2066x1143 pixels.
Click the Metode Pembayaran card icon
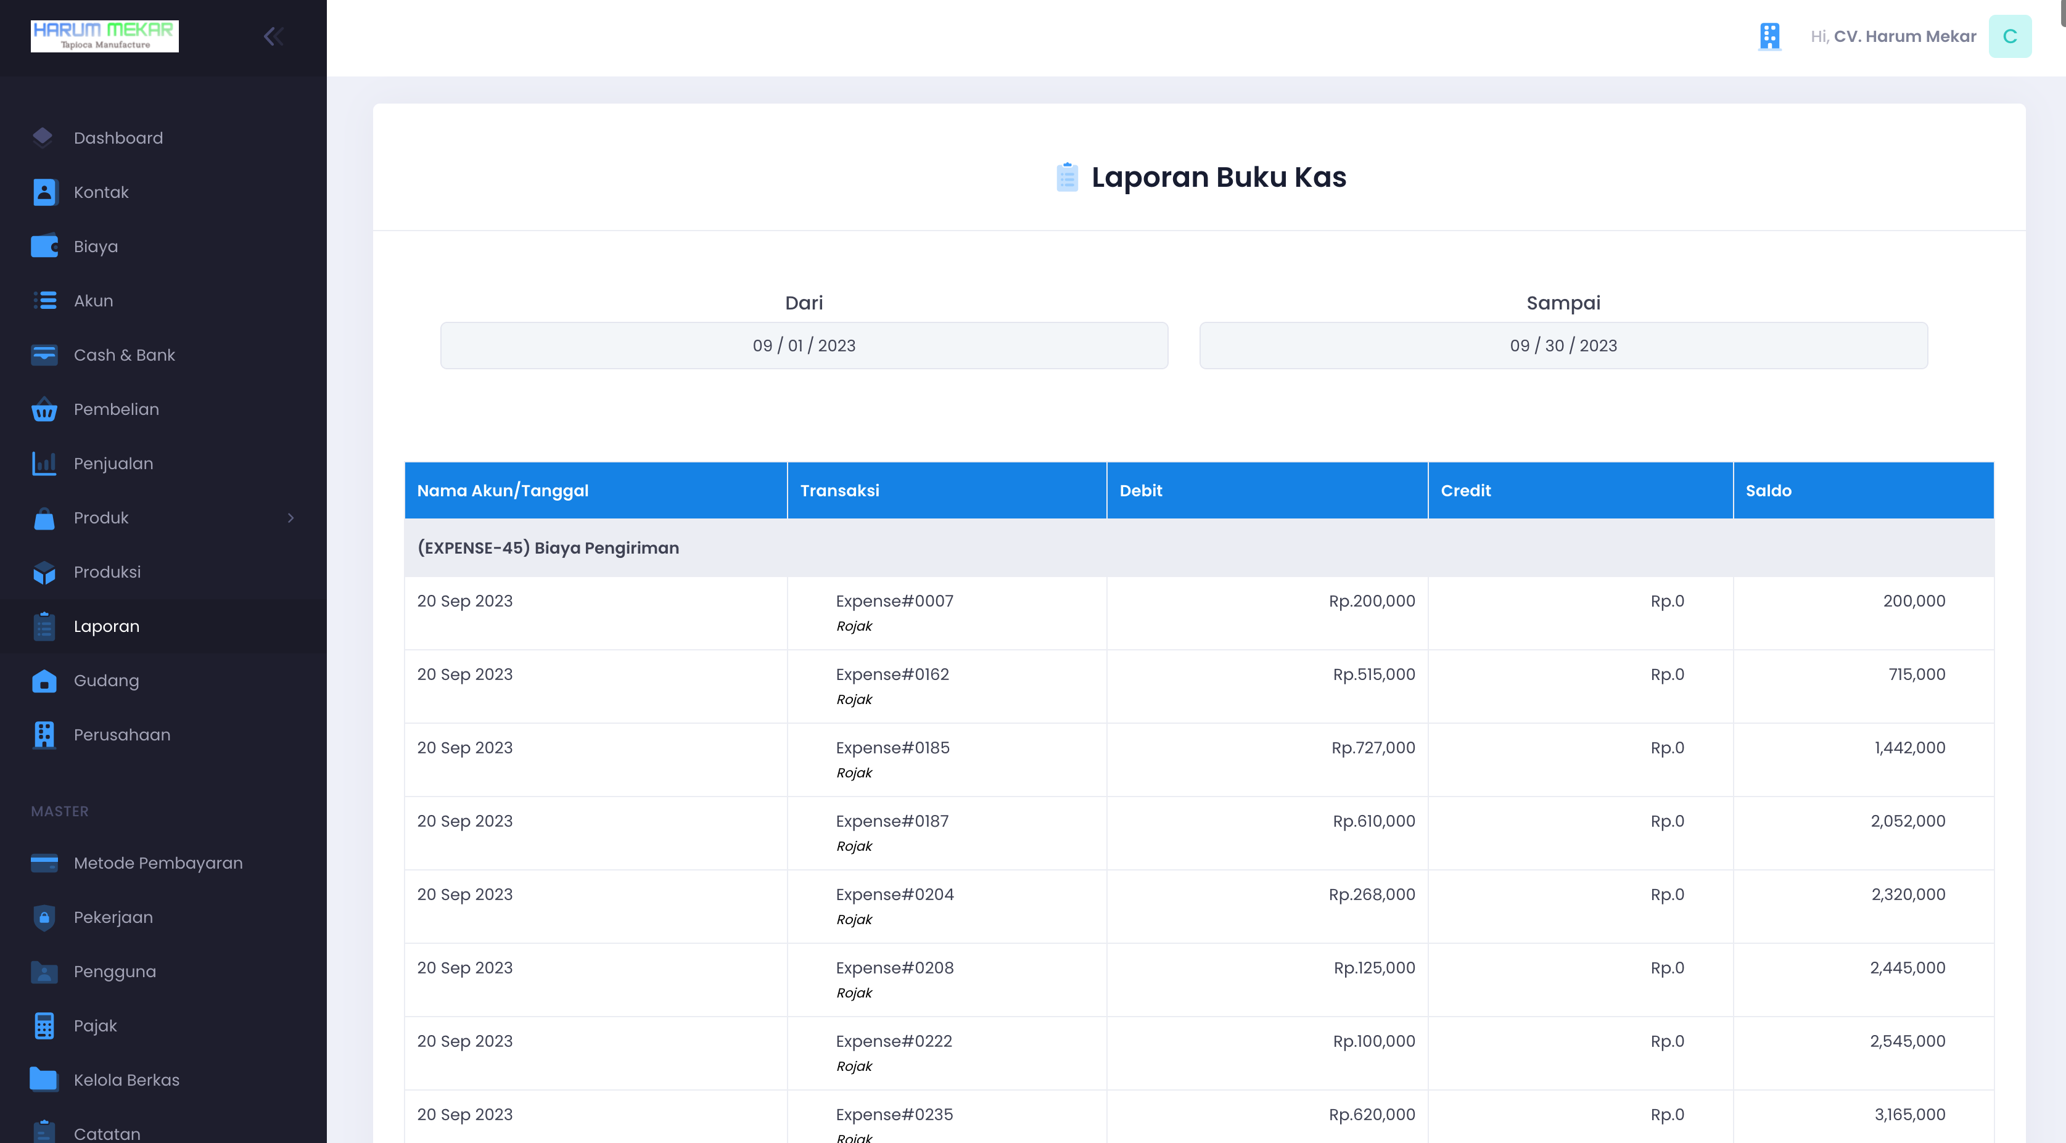44,863
